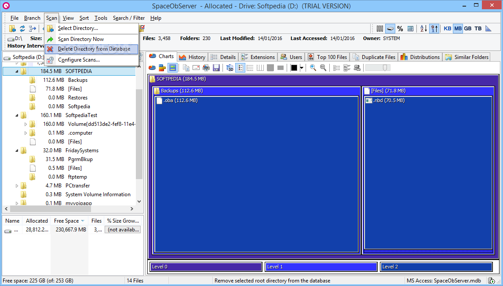Switch chart type to pie chart
503x286 pixels.
point(152,68)
